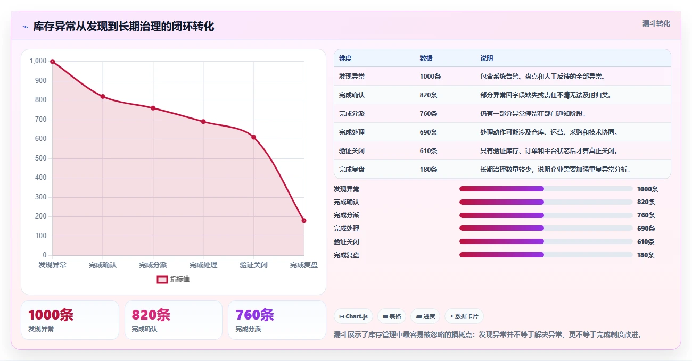Click description 包含系统告警、盘点和人工反馈的全部异常

(542, 77)
